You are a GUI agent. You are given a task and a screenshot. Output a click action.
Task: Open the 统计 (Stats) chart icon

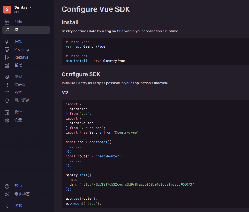7,112
